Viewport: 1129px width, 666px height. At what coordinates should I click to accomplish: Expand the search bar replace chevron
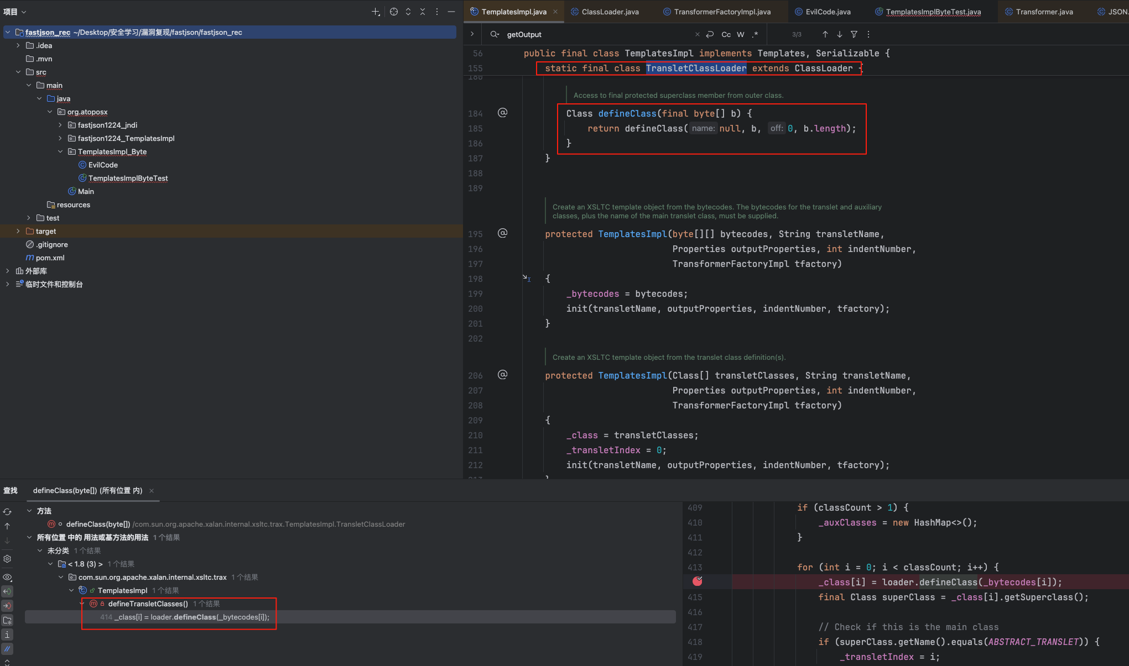click(x=472, y=34)
